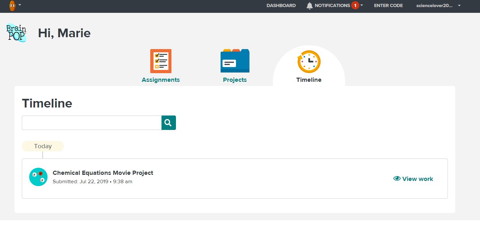Expand the Notifications dropdown arrow

[x=362, y=5]
